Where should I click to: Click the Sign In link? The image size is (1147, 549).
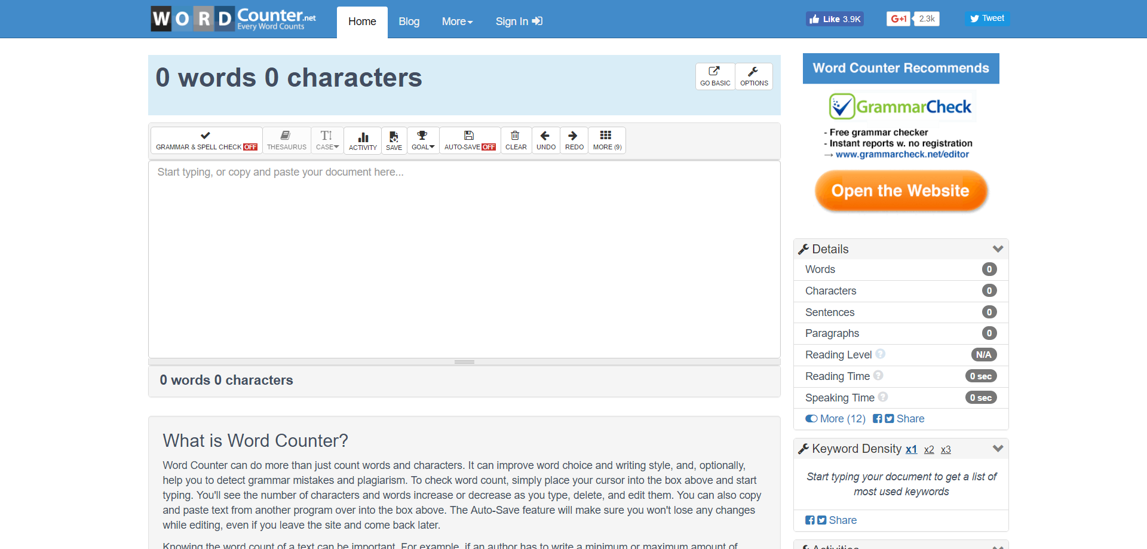tap(519, 22)
